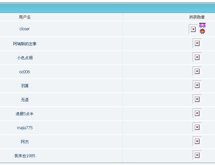
Task: Click the 用户名 column header
Action: point(25,17)
